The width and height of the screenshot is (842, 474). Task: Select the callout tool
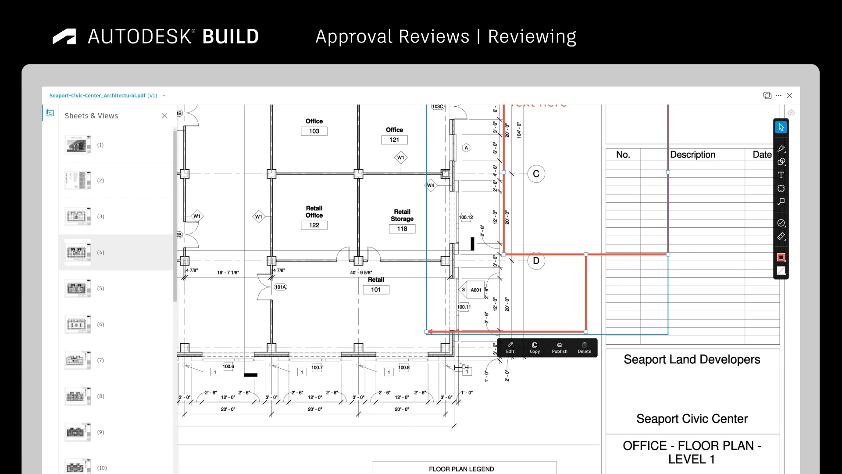tap(781, 201)
